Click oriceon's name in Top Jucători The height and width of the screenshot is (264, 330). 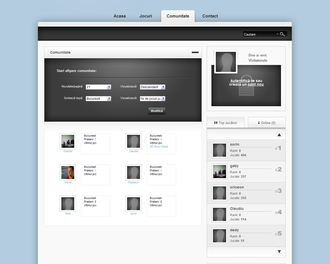(x=237, y=187)
